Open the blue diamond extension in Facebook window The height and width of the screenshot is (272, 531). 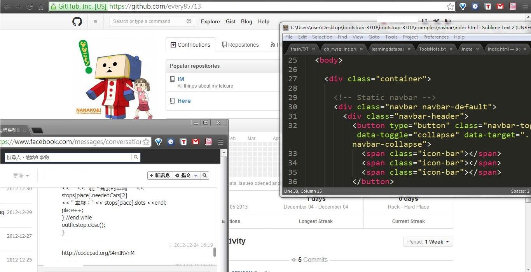(x=158, y=142)
